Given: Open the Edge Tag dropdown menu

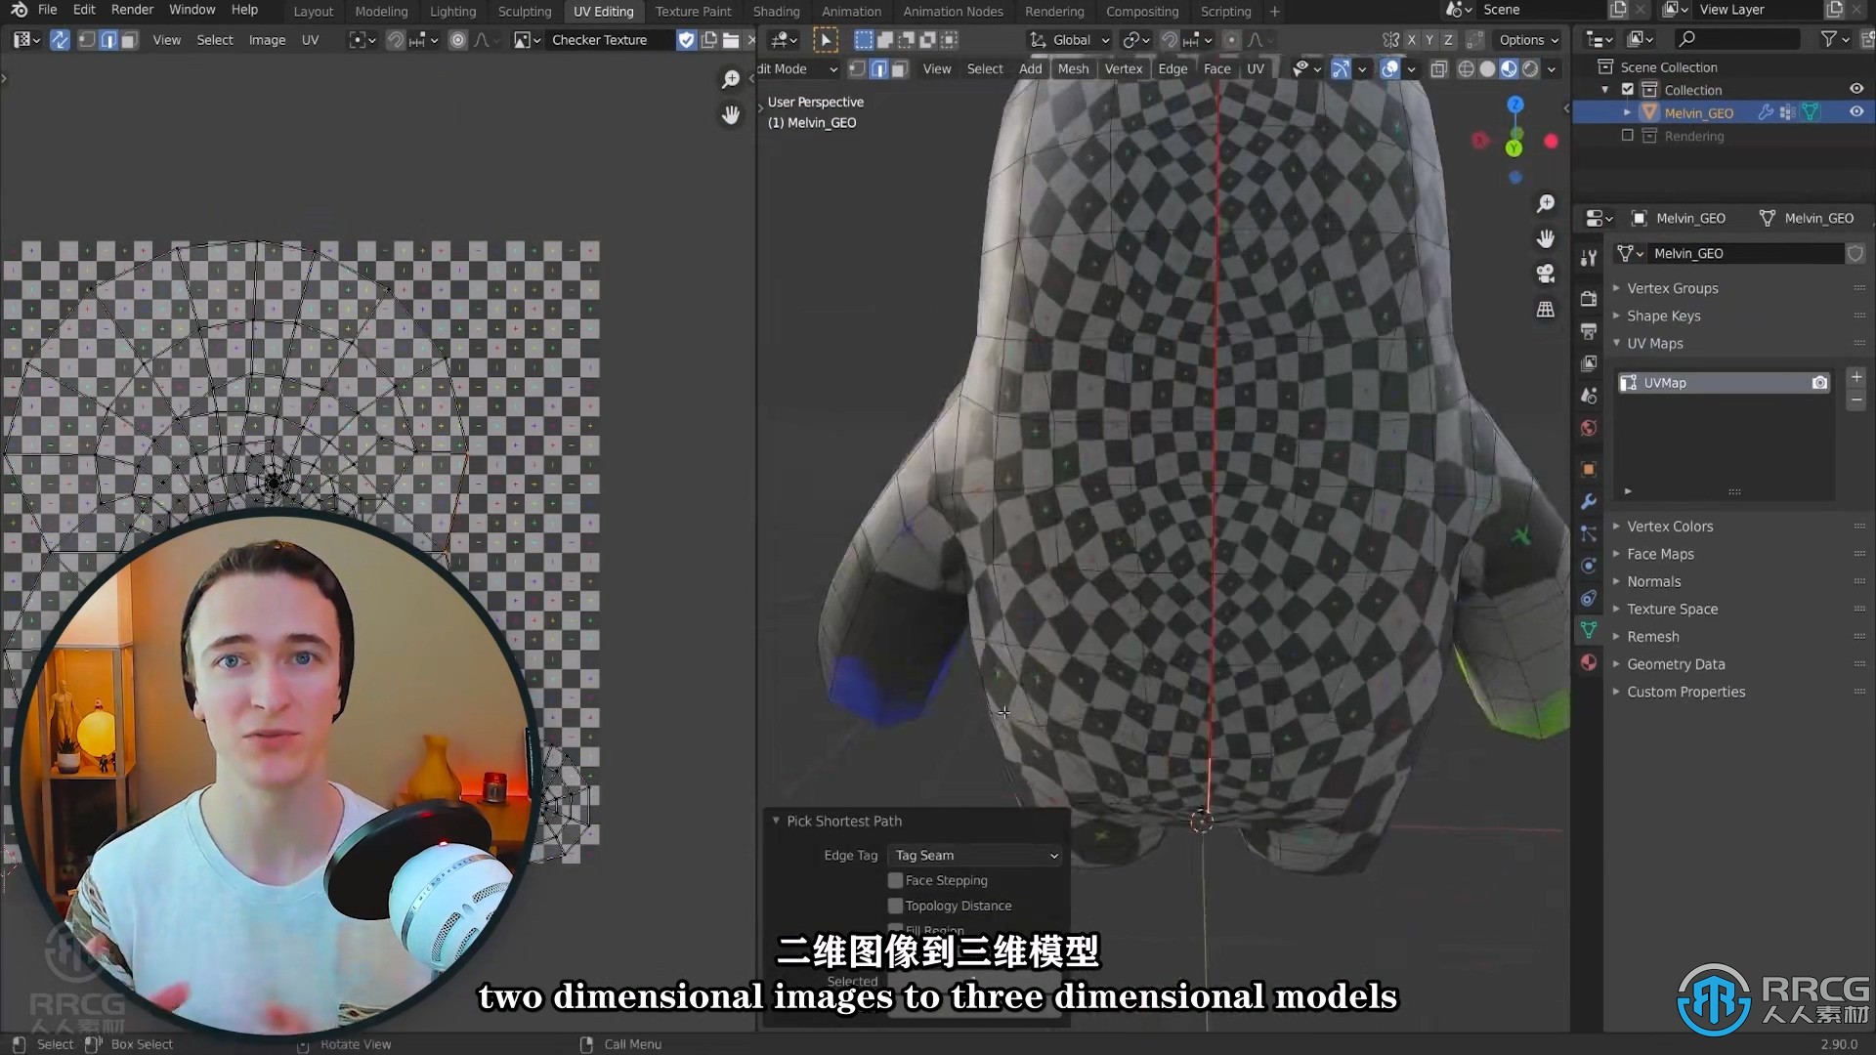Looking at the screenshot, I should pos(974,856).
